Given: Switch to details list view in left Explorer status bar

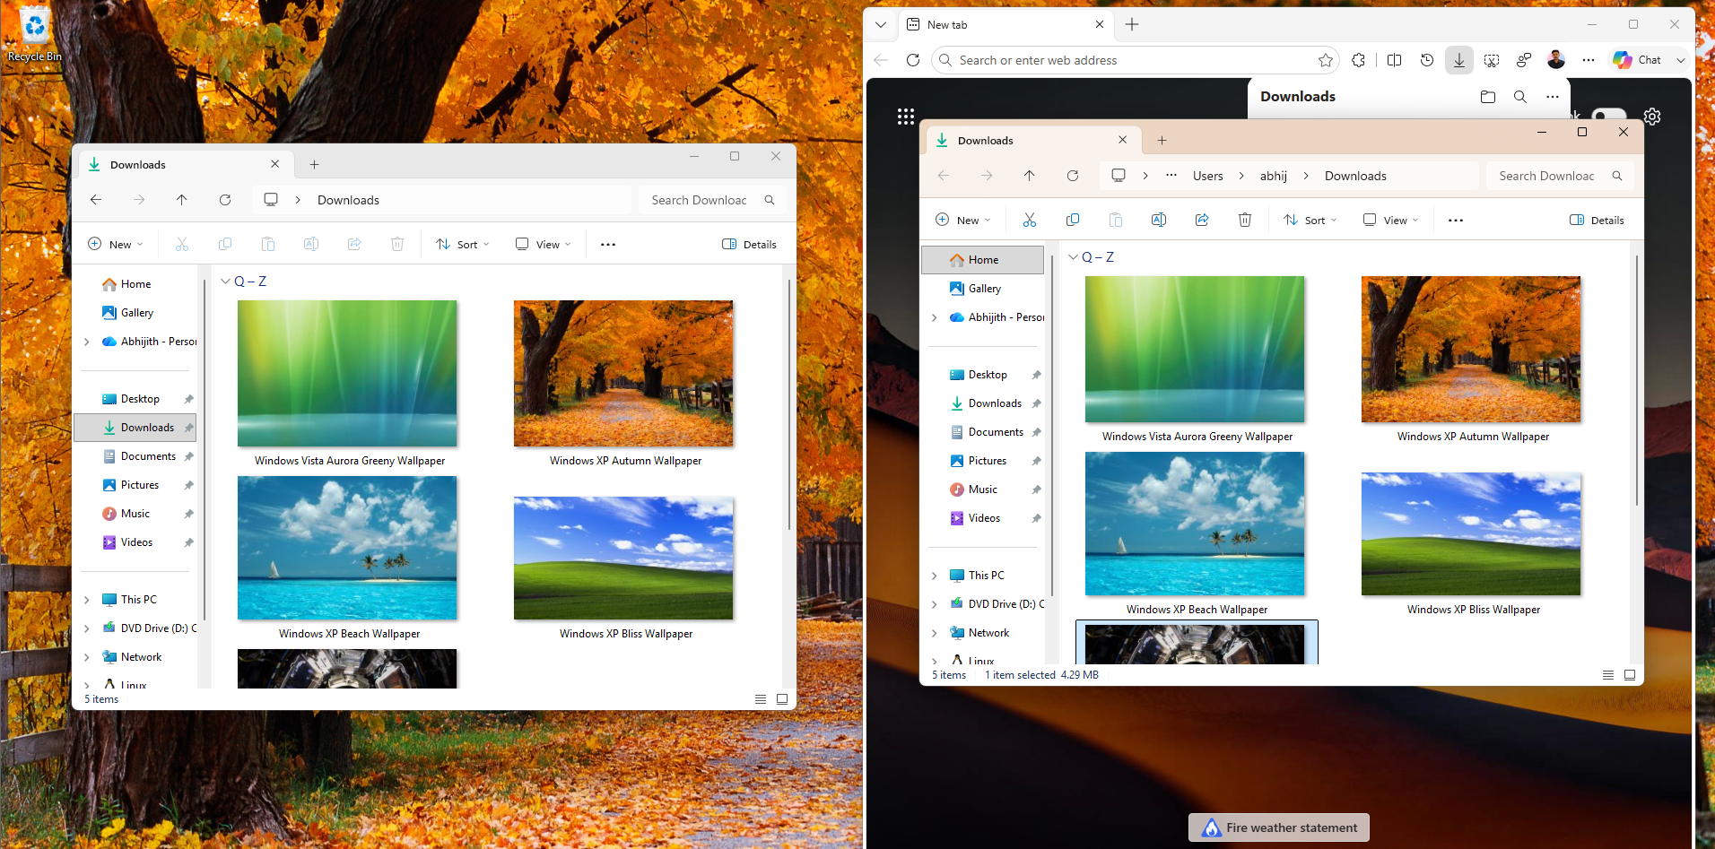Looking at the screenshot, I should [x=761, y=699].
